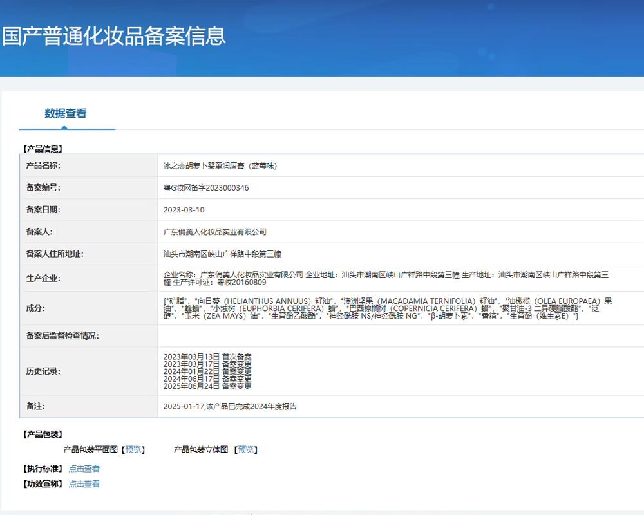Viewport: 644px width, 515px height.
Task: Open 预览 link for 产品包装立体图
Action: pyautogui.click(x=246, y=450)
